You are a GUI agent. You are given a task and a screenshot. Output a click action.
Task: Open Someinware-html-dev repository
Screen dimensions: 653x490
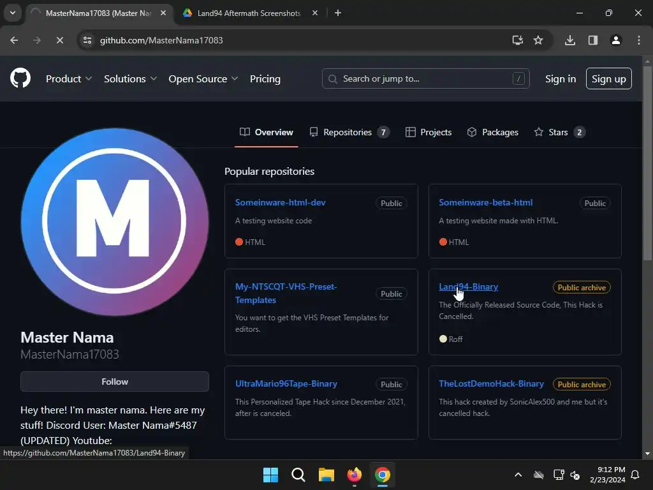tap(281, 202)
